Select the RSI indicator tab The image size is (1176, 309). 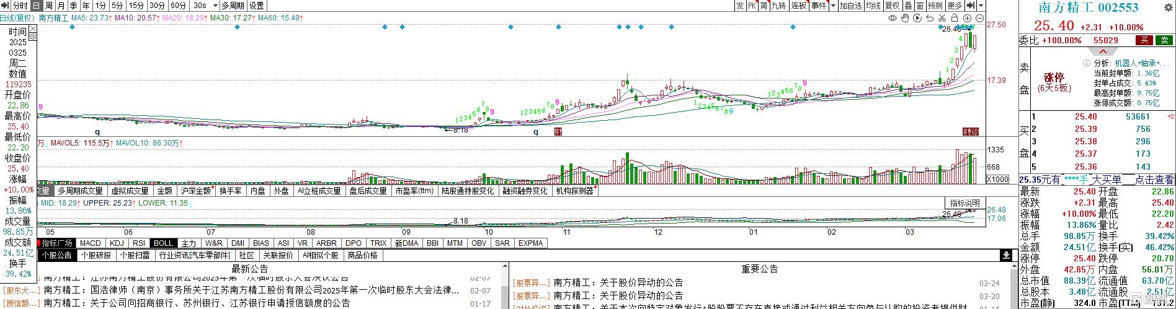tap(139, 243)
